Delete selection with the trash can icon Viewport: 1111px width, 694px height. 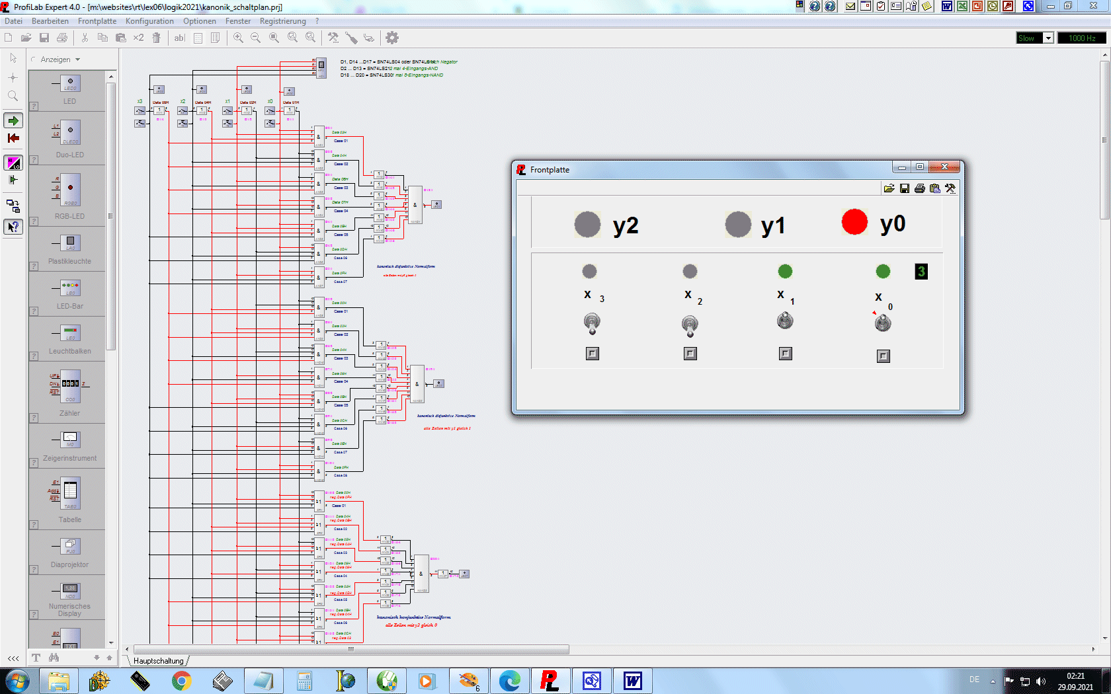(157, 38)
